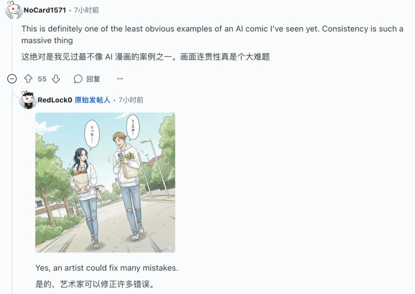Collapse the thread with the minus circle
The image size is (415, 294).
(12, 78)
